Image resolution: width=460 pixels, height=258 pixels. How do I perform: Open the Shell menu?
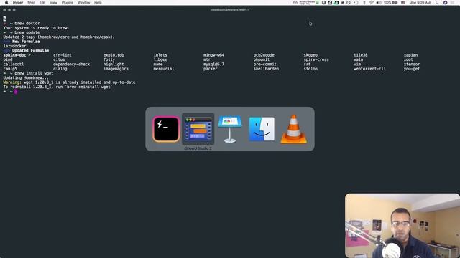click(x=31, y=3)
